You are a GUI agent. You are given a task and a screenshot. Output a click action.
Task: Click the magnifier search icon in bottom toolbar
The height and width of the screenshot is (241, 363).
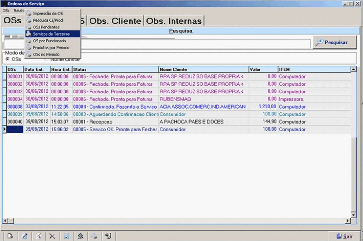(81, 236)
